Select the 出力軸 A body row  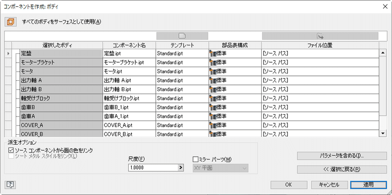click(x=61, y=80)
